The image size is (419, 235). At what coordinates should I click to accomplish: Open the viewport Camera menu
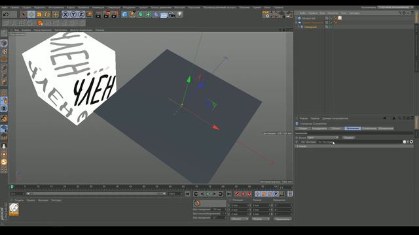click(26, 30)
